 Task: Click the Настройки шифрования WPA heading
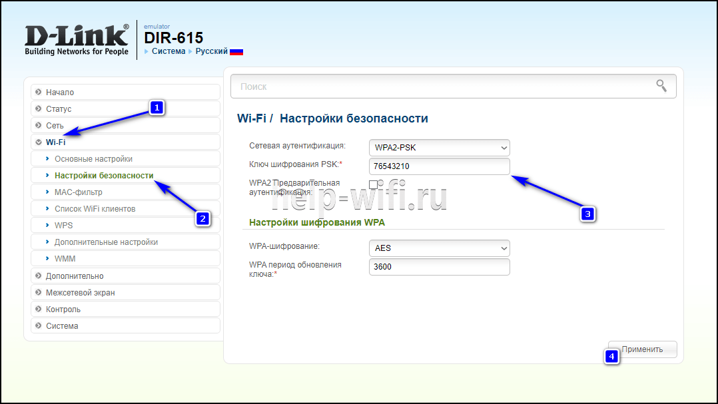pos(317,222)
